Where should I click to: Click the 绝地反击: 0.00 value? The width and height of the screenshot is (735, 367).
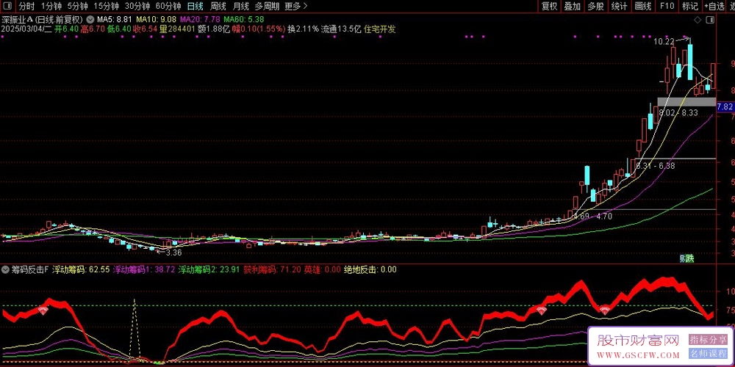coord(370,269)
